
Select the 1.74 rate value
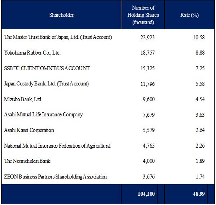pos(200,177)
